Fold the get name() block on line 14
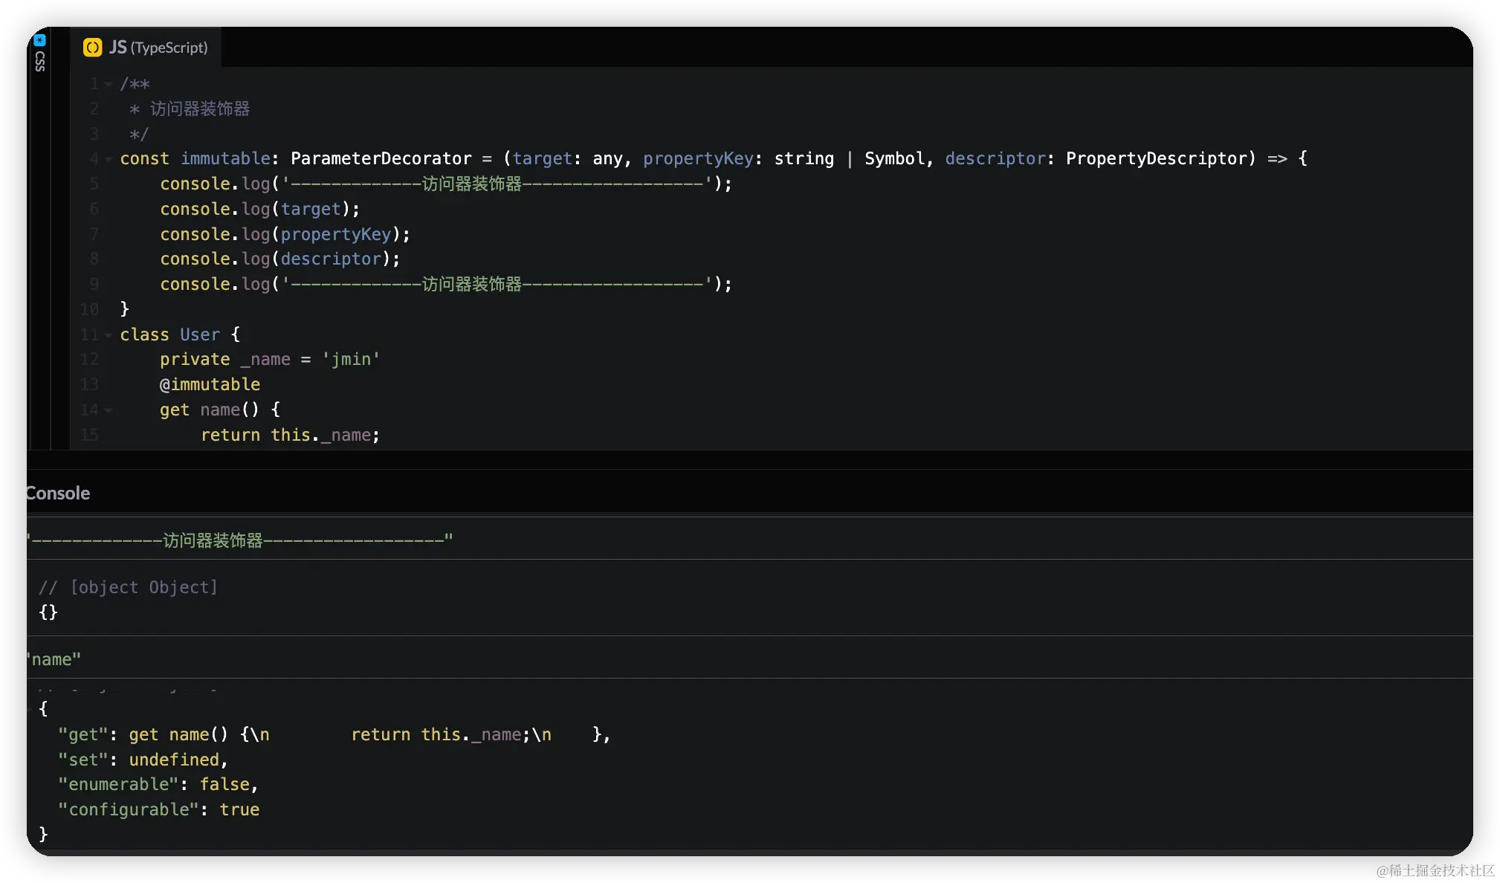 (109, 410)
